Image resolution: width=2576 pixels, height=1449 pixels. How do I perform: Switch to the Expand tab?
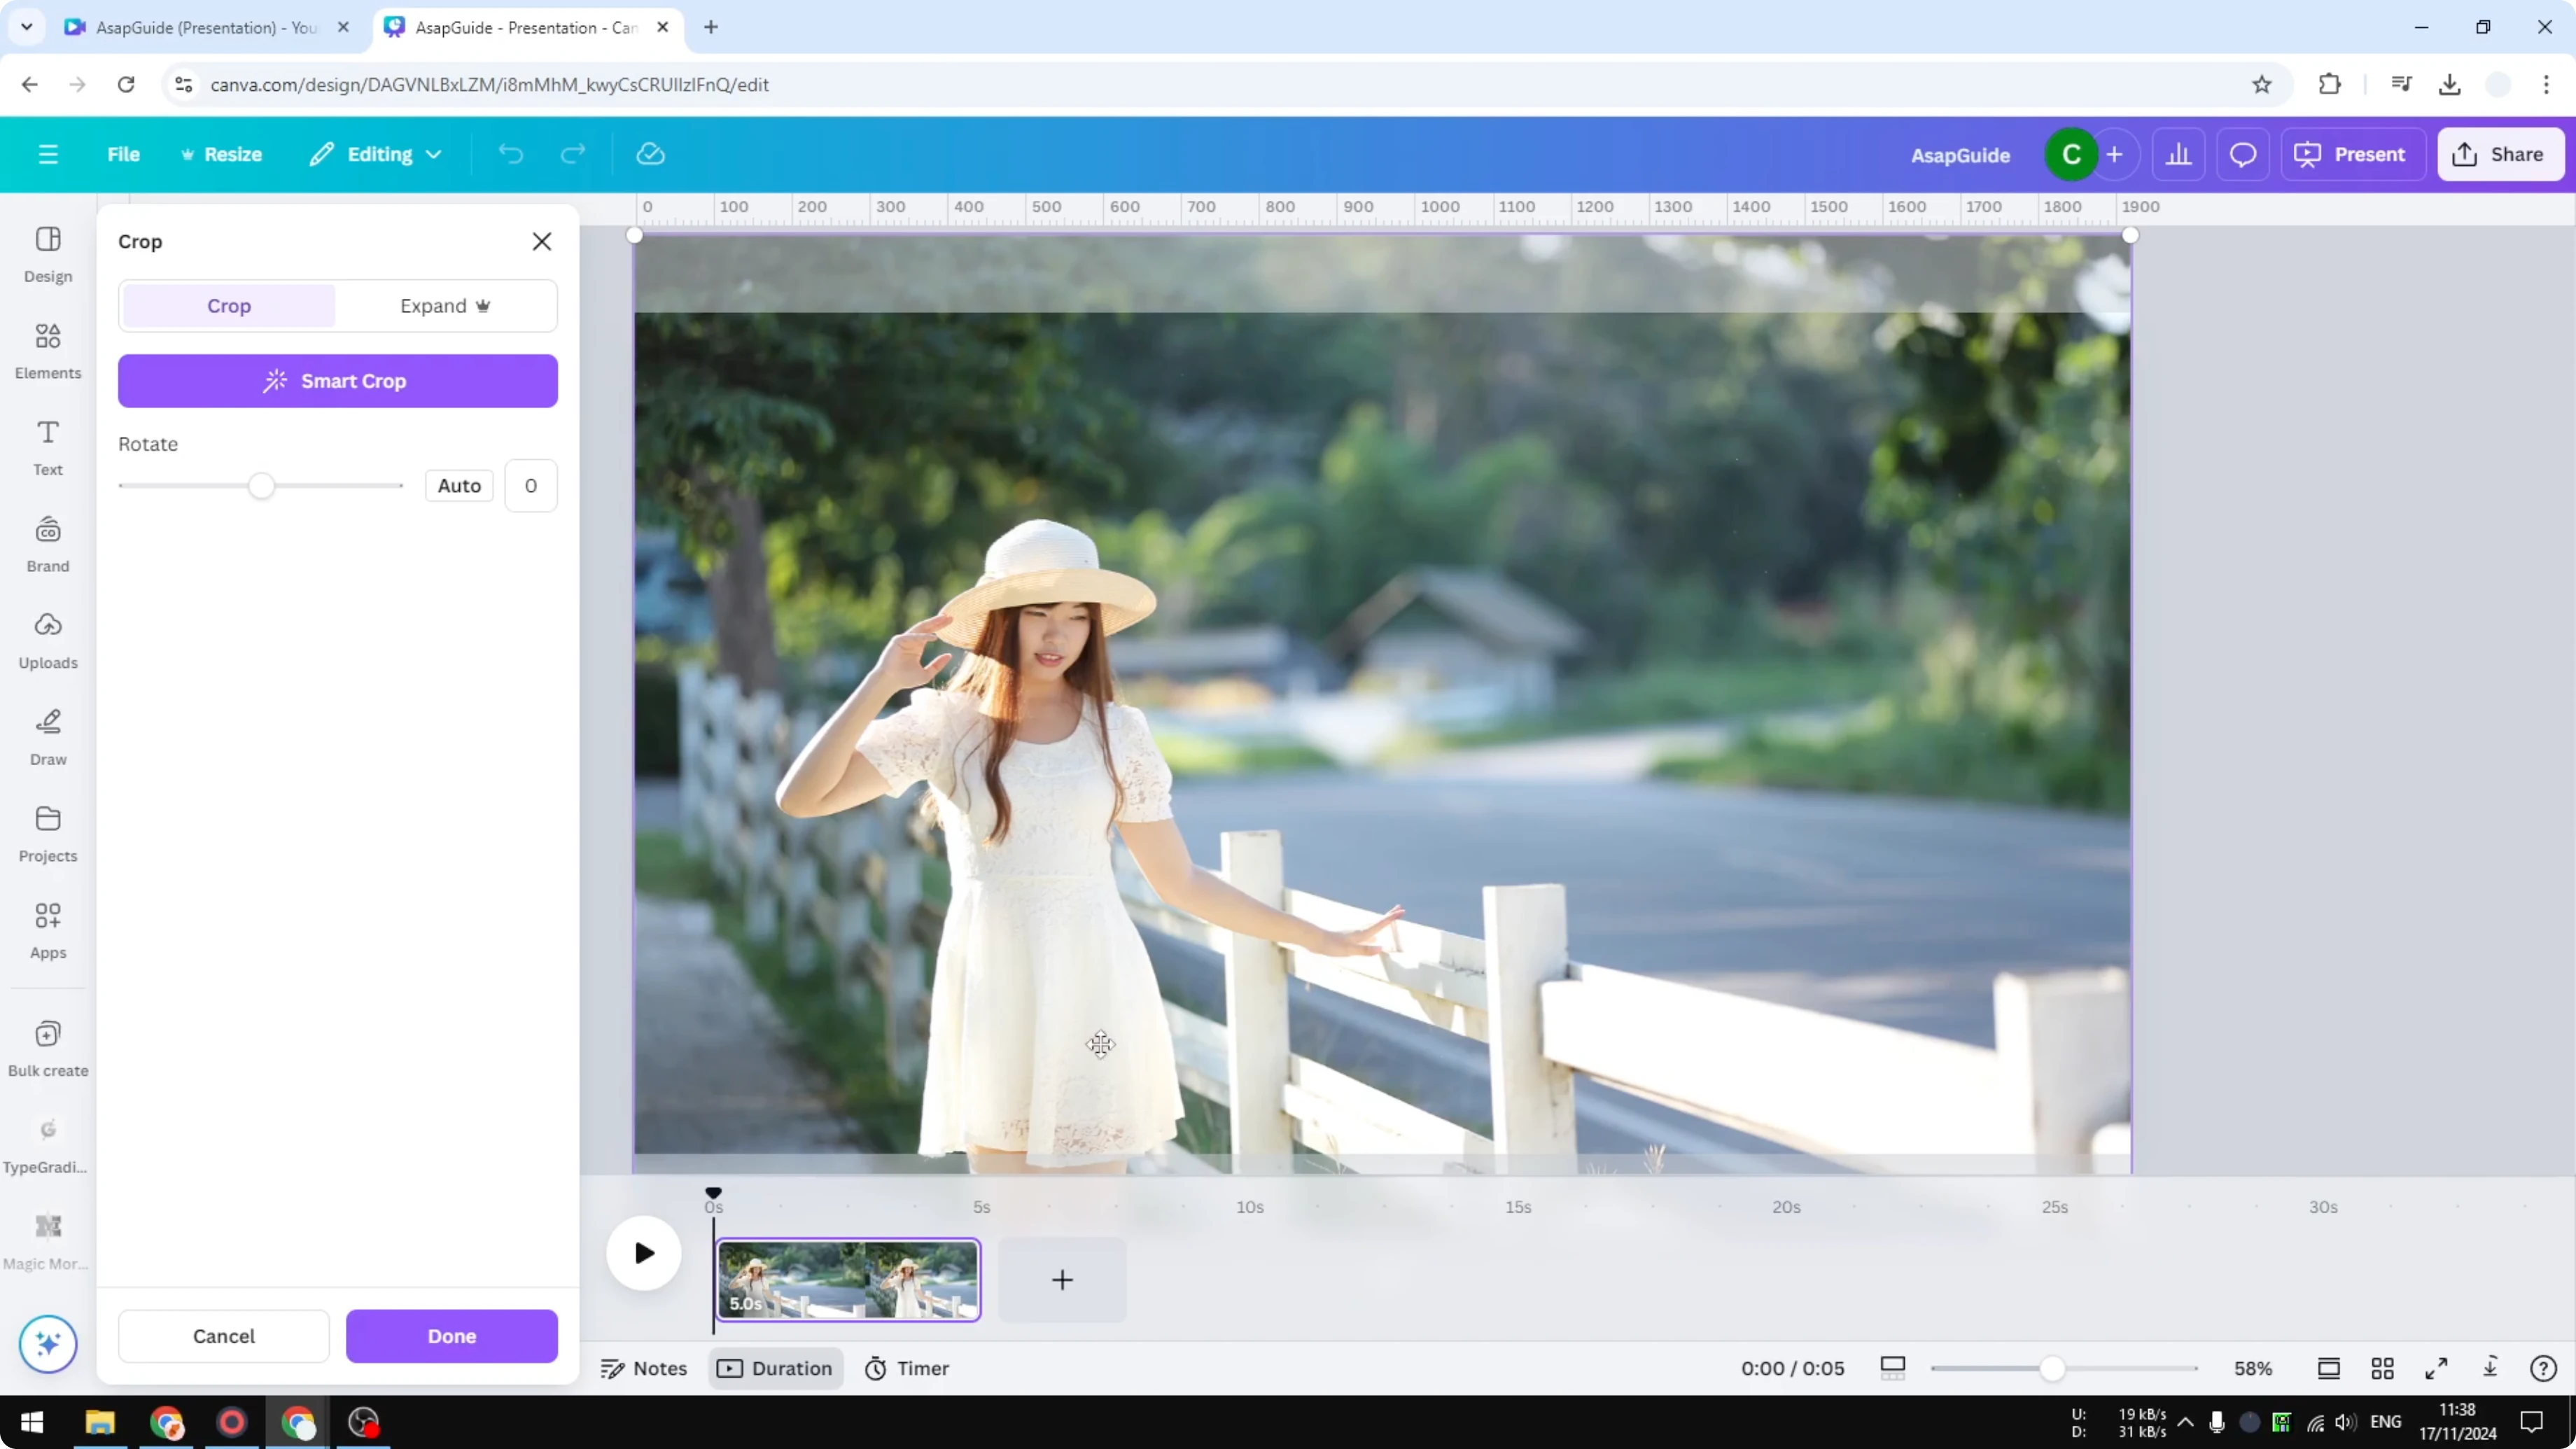click(445, 306)
